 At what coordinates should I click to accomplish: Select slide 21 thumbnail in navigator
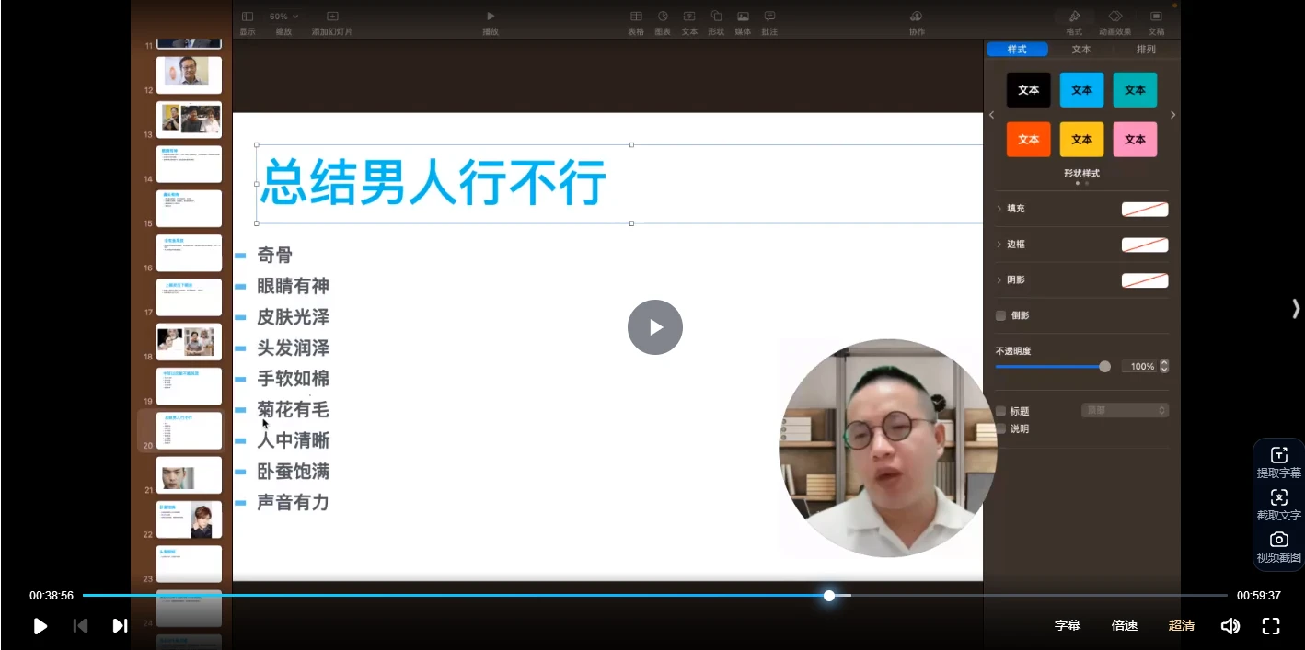[189, 475]
